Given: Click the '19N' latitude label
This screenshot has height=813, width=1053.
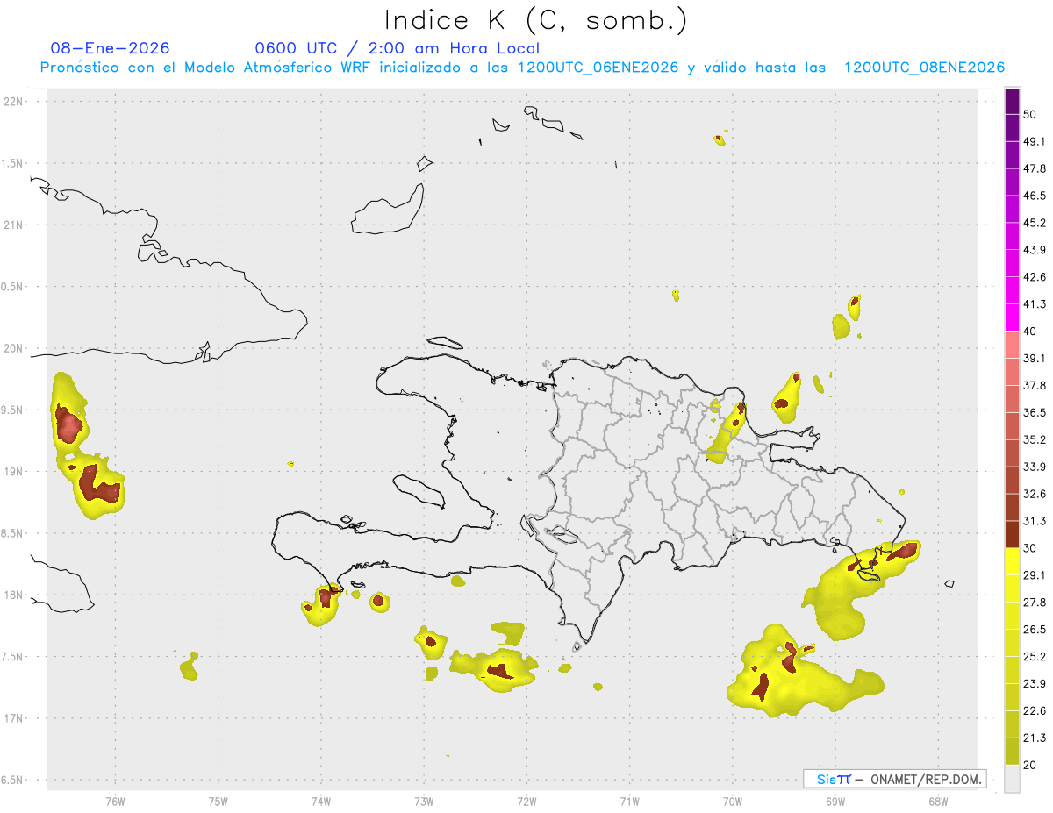Looking at the screenshot, I should (13, 472).
